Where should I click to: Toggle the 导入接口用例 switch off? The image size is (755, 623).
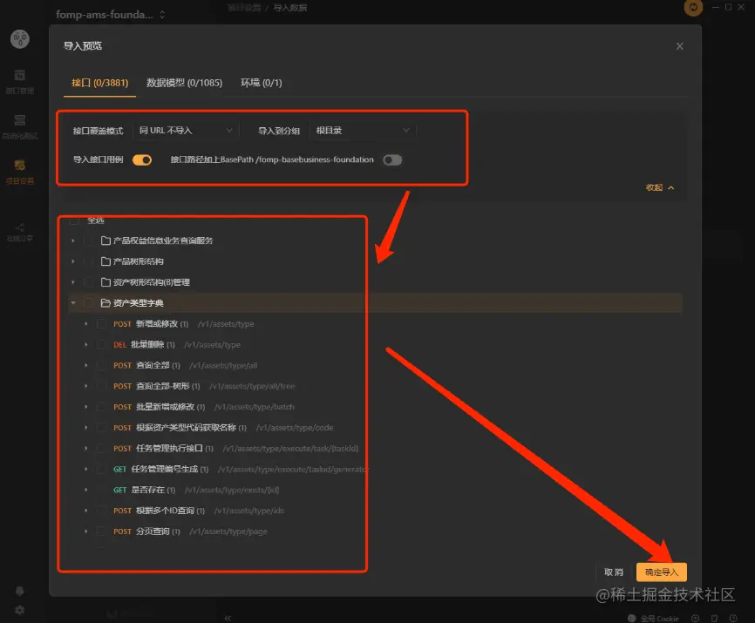point(142,159)
